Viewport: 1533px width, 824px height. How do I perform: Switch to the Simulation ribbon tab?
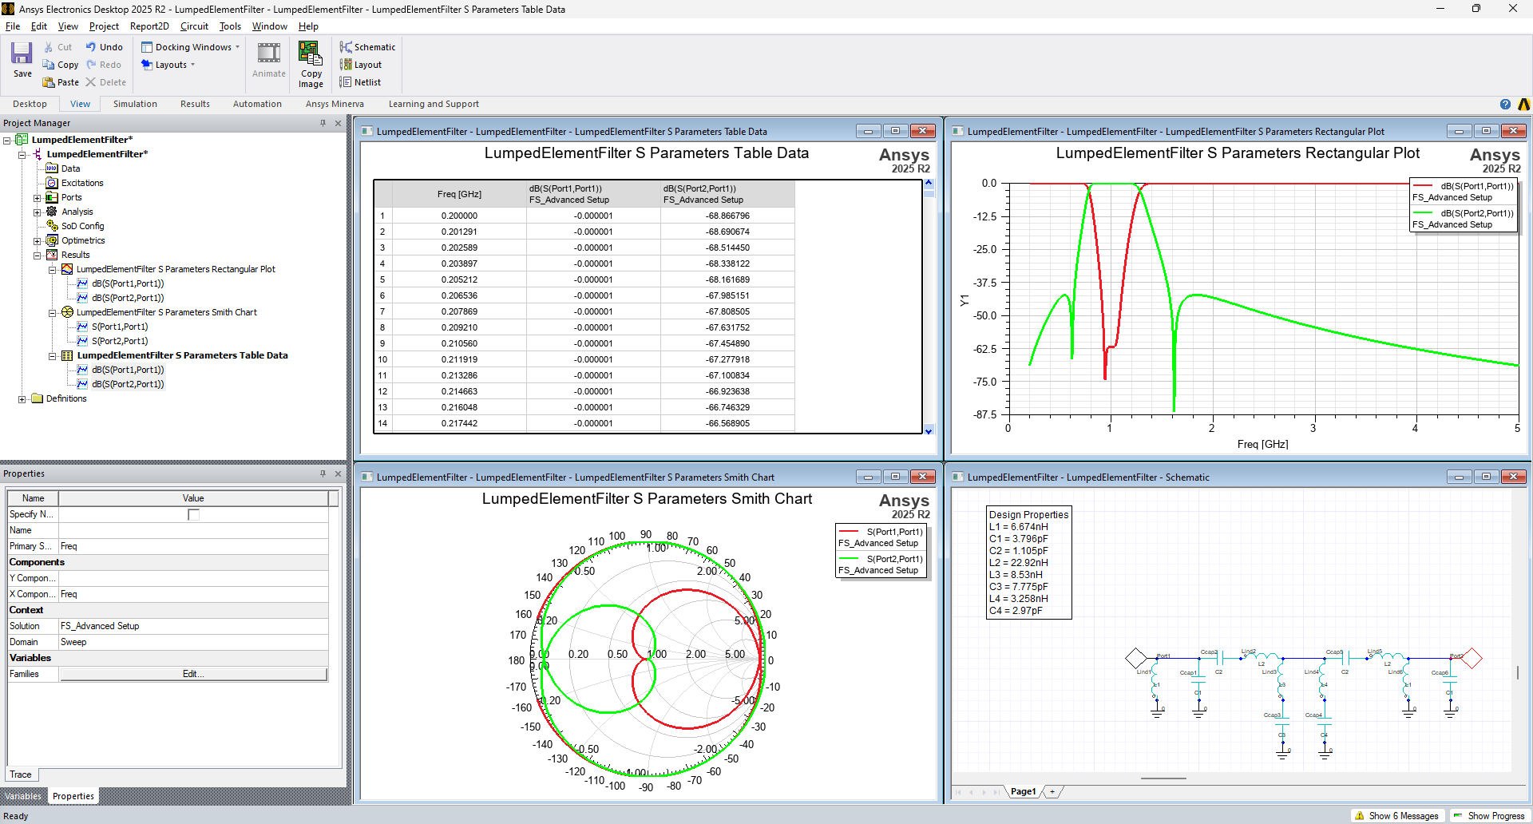click(135, 105)
